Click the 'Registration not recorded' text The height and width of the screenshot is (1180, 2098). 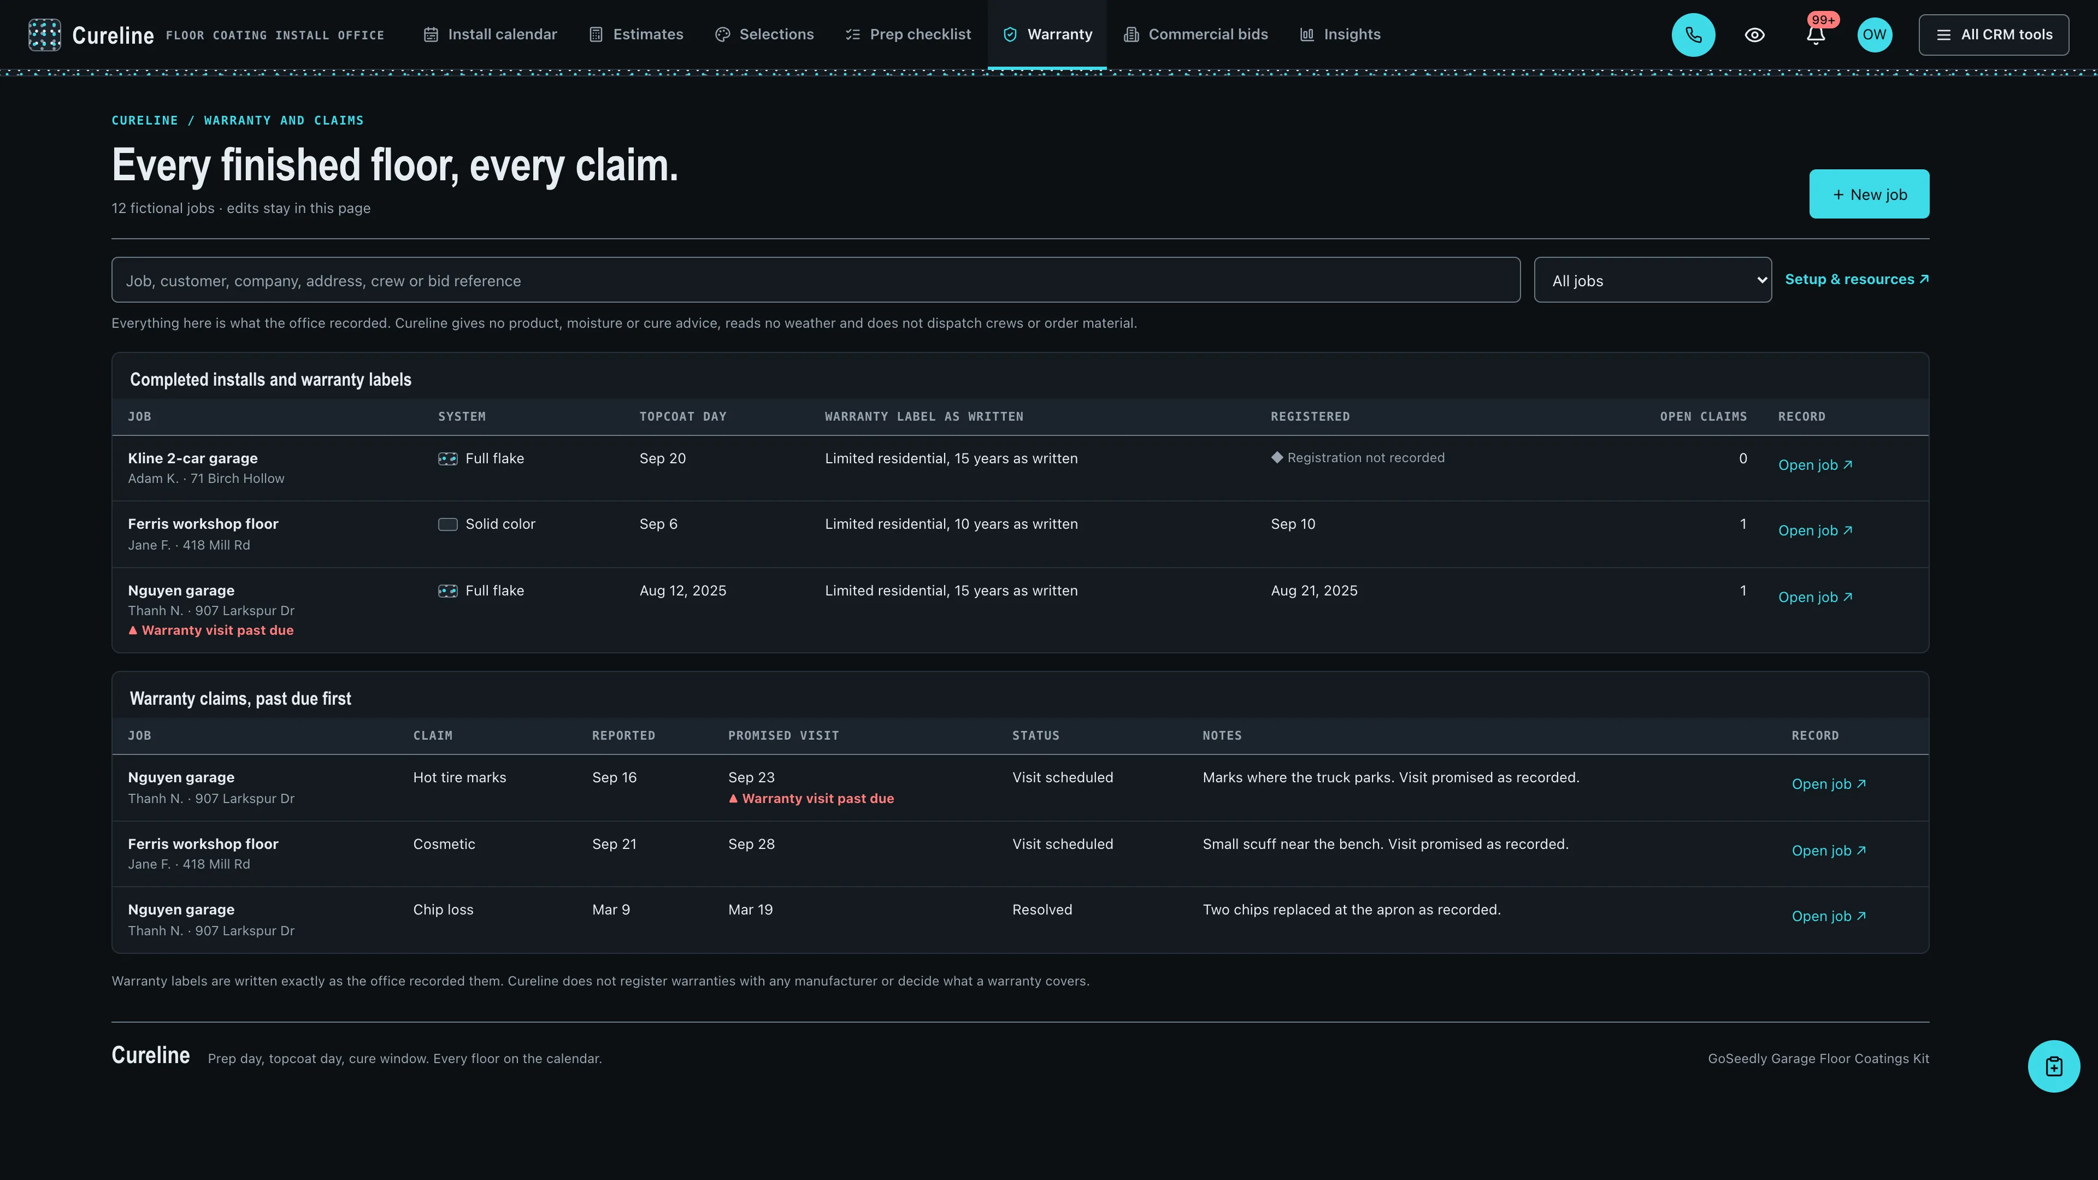pos(1366,458)
